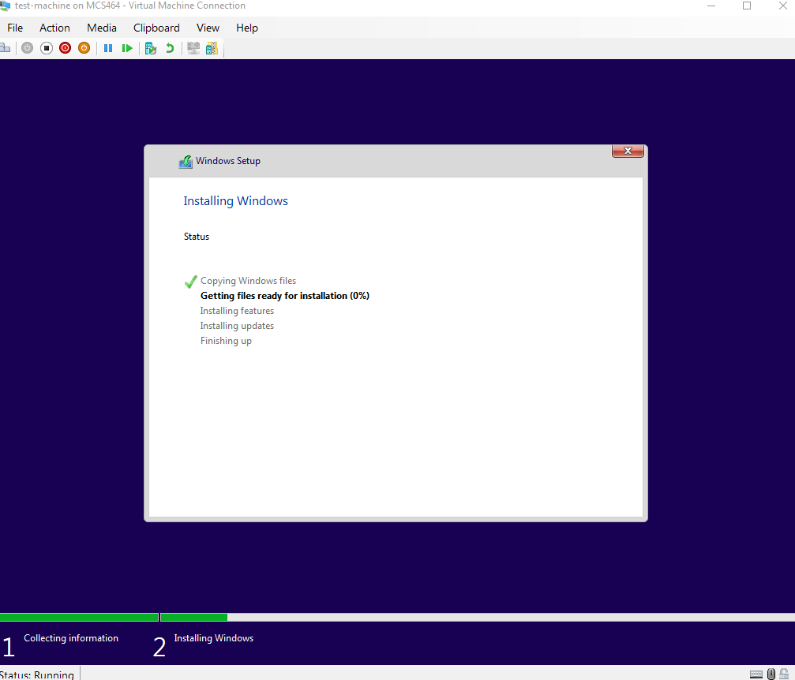
Task: Open the File menu
Action: point(15,28)
